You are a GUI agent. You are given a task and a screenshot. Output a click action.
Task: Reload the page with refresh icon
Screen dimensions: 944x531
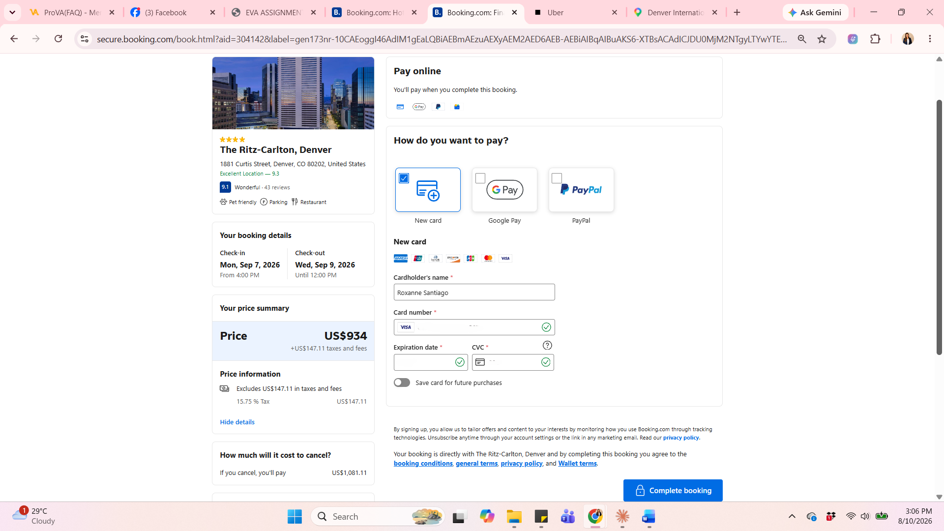point(58,39)
